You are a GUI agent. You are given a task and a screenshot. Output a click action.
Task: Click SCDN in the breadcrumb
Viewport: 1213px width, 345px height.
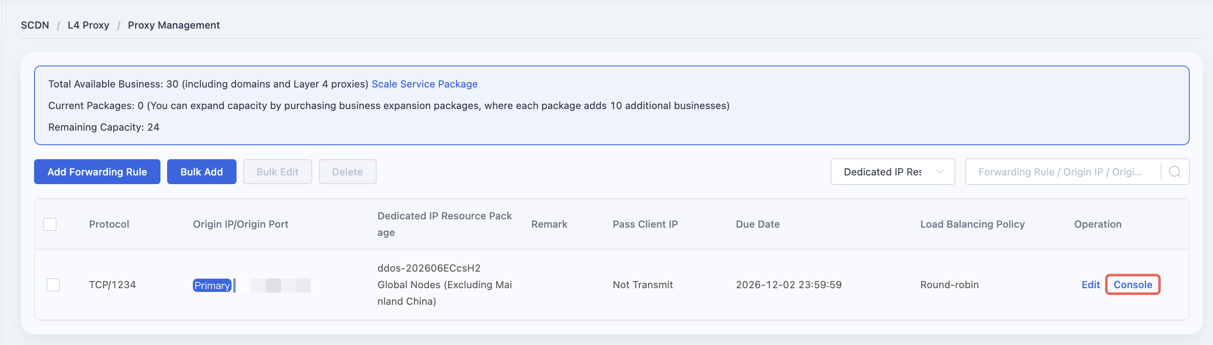[35, 25]
